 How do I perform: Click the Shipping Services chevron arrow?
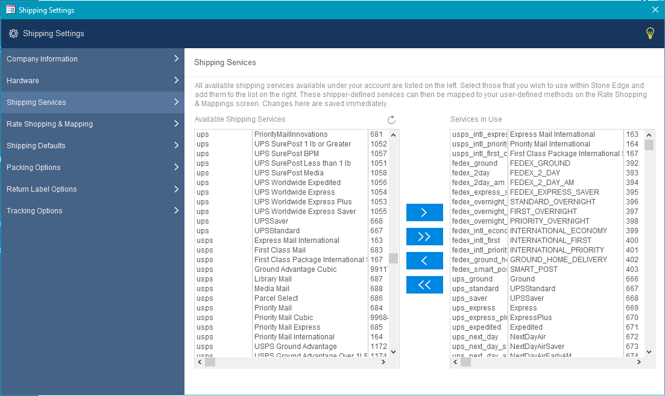click(x=177, y=102)
